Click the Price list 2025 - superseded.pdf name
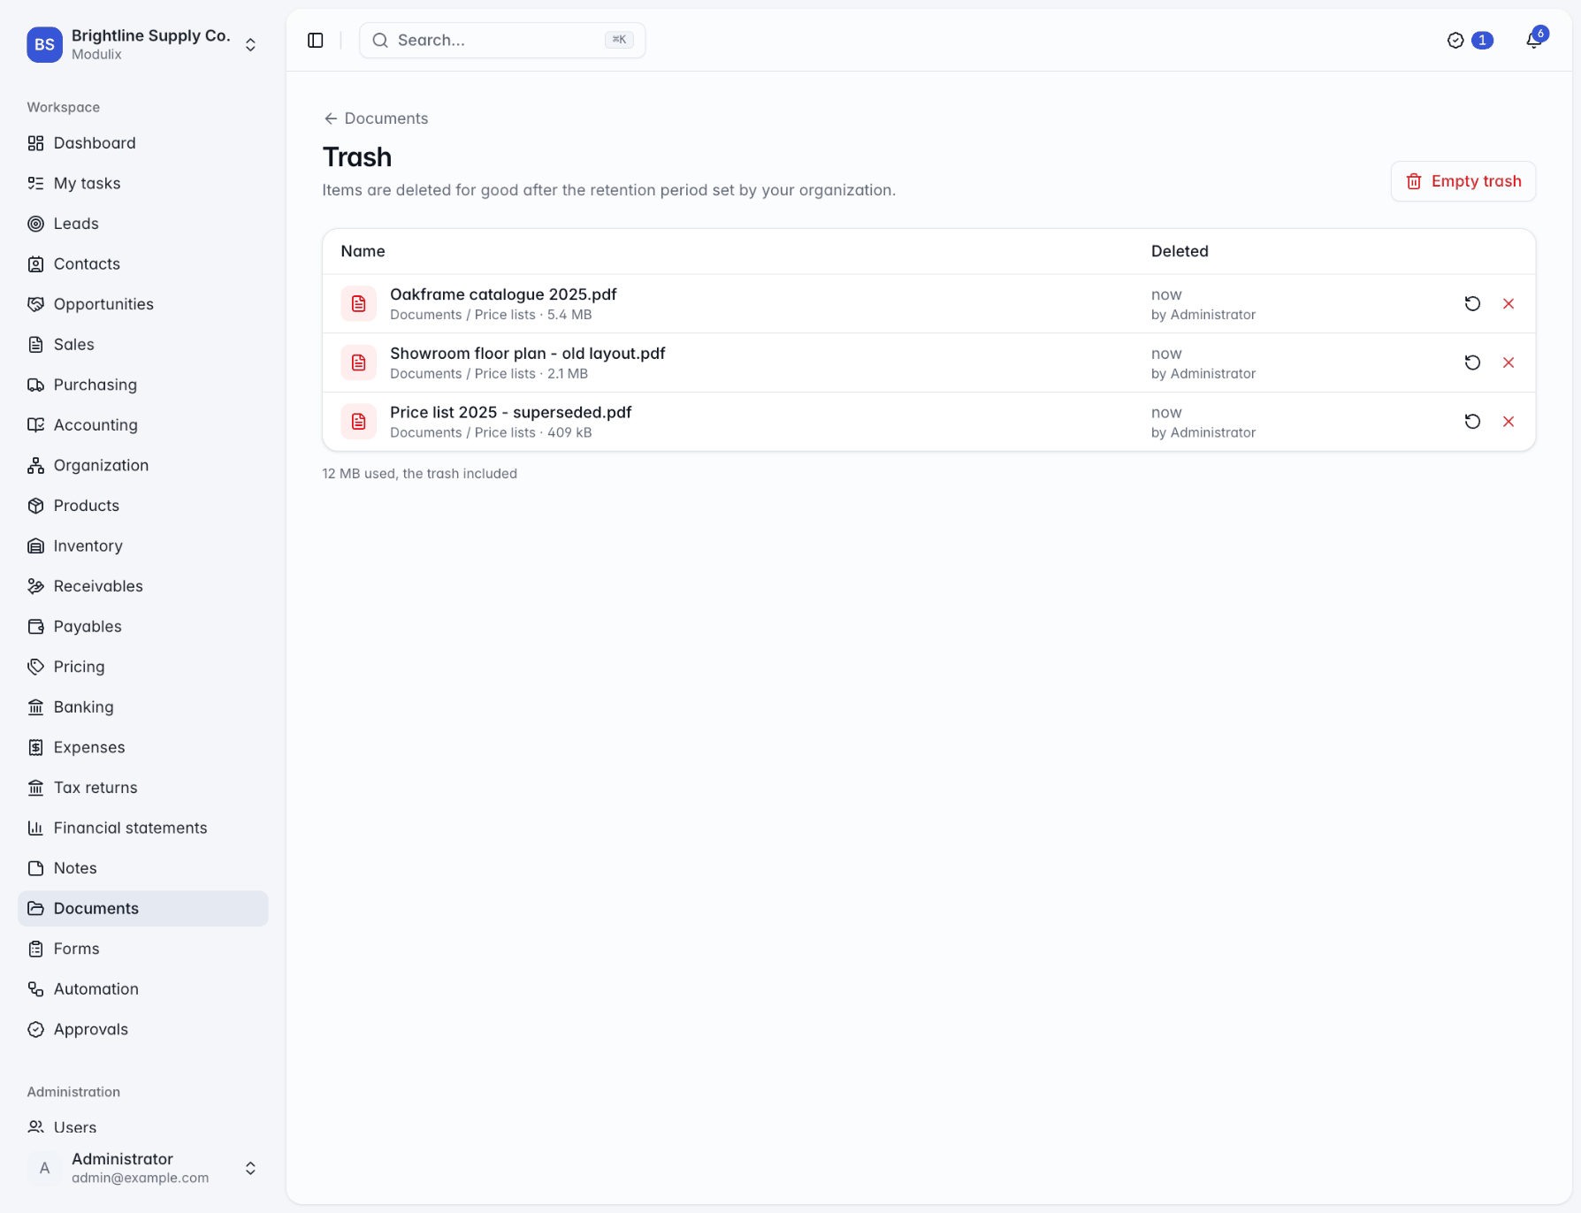The image size is (1581, 1213). pyautogui.click(x=511, y=412)
